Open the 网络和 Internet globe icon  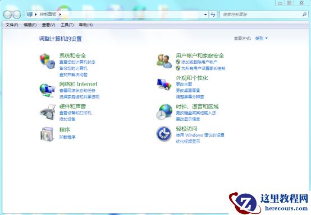click(47, 90)
